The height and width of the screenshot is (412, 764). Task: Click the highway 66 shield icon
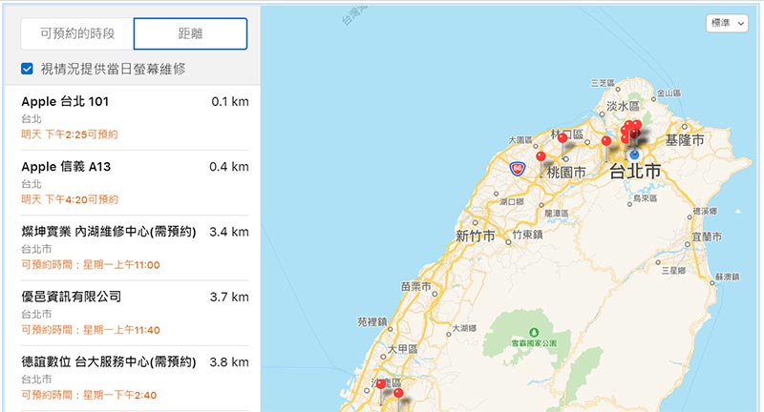pos(517,169)
